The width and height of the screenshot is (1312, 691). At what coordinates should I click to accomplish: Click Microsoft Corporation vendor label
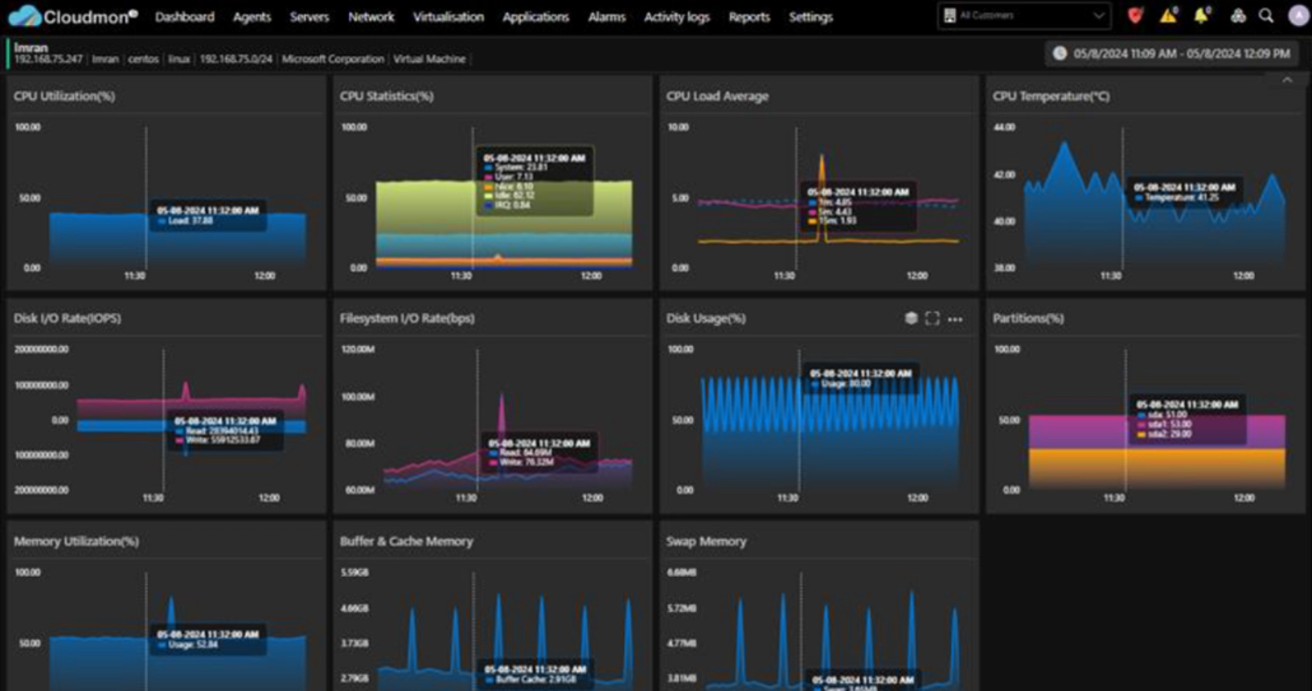coord(333,59)
